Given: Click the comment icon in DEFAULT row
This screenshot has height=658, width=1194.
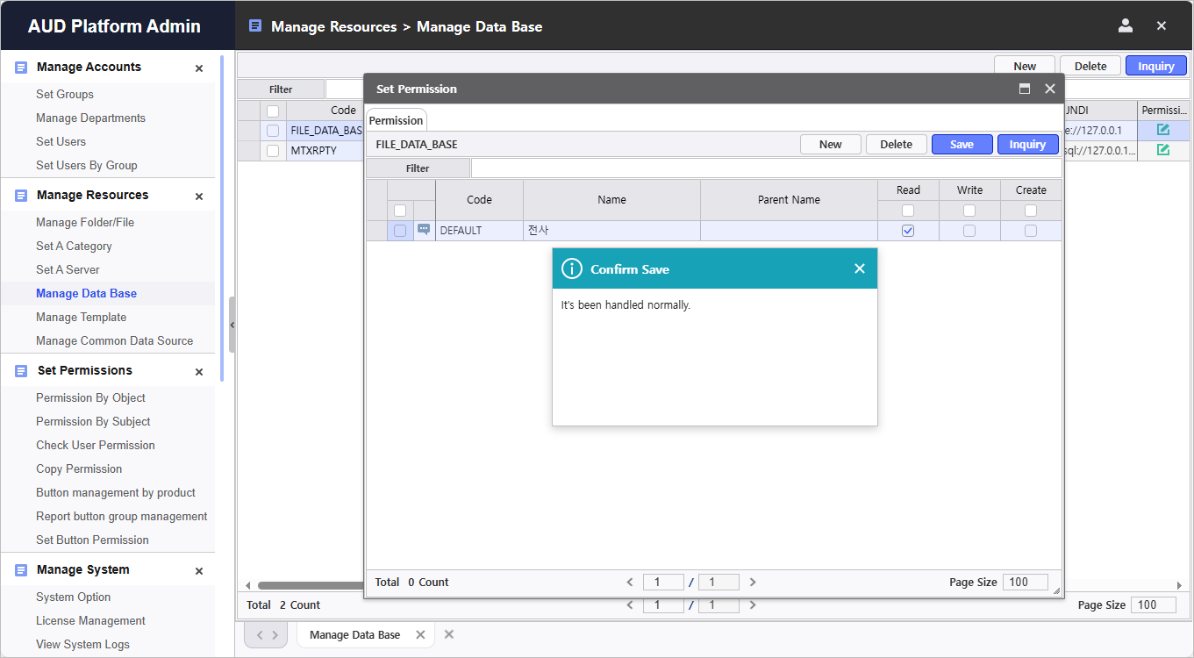Looking at the screenshot, I should pyautogui.click(x=424, y=230).
